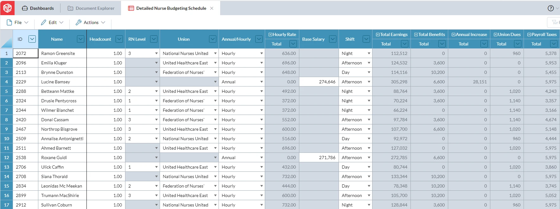Image resolution: width=560 pixels, height=209 pixels.
Task: Click the name Drusie Pentycross
Action: (59, 101)
